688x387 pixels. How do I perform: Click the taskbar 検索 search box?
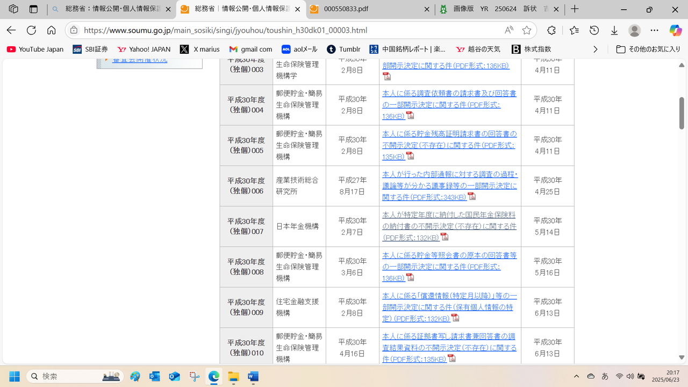point(75,376)
